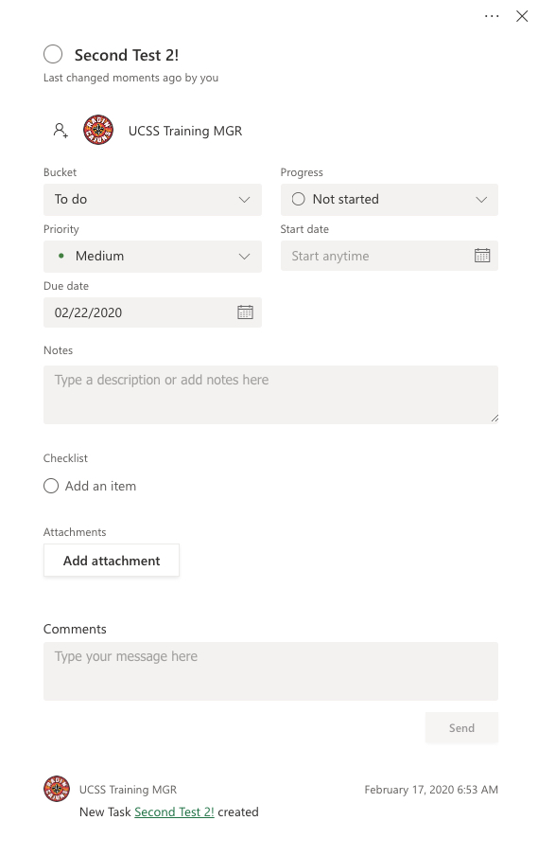This screenshot has width=538, height=856.
Task: Mark Second Test 2! task complete
Action: [53, 54]
